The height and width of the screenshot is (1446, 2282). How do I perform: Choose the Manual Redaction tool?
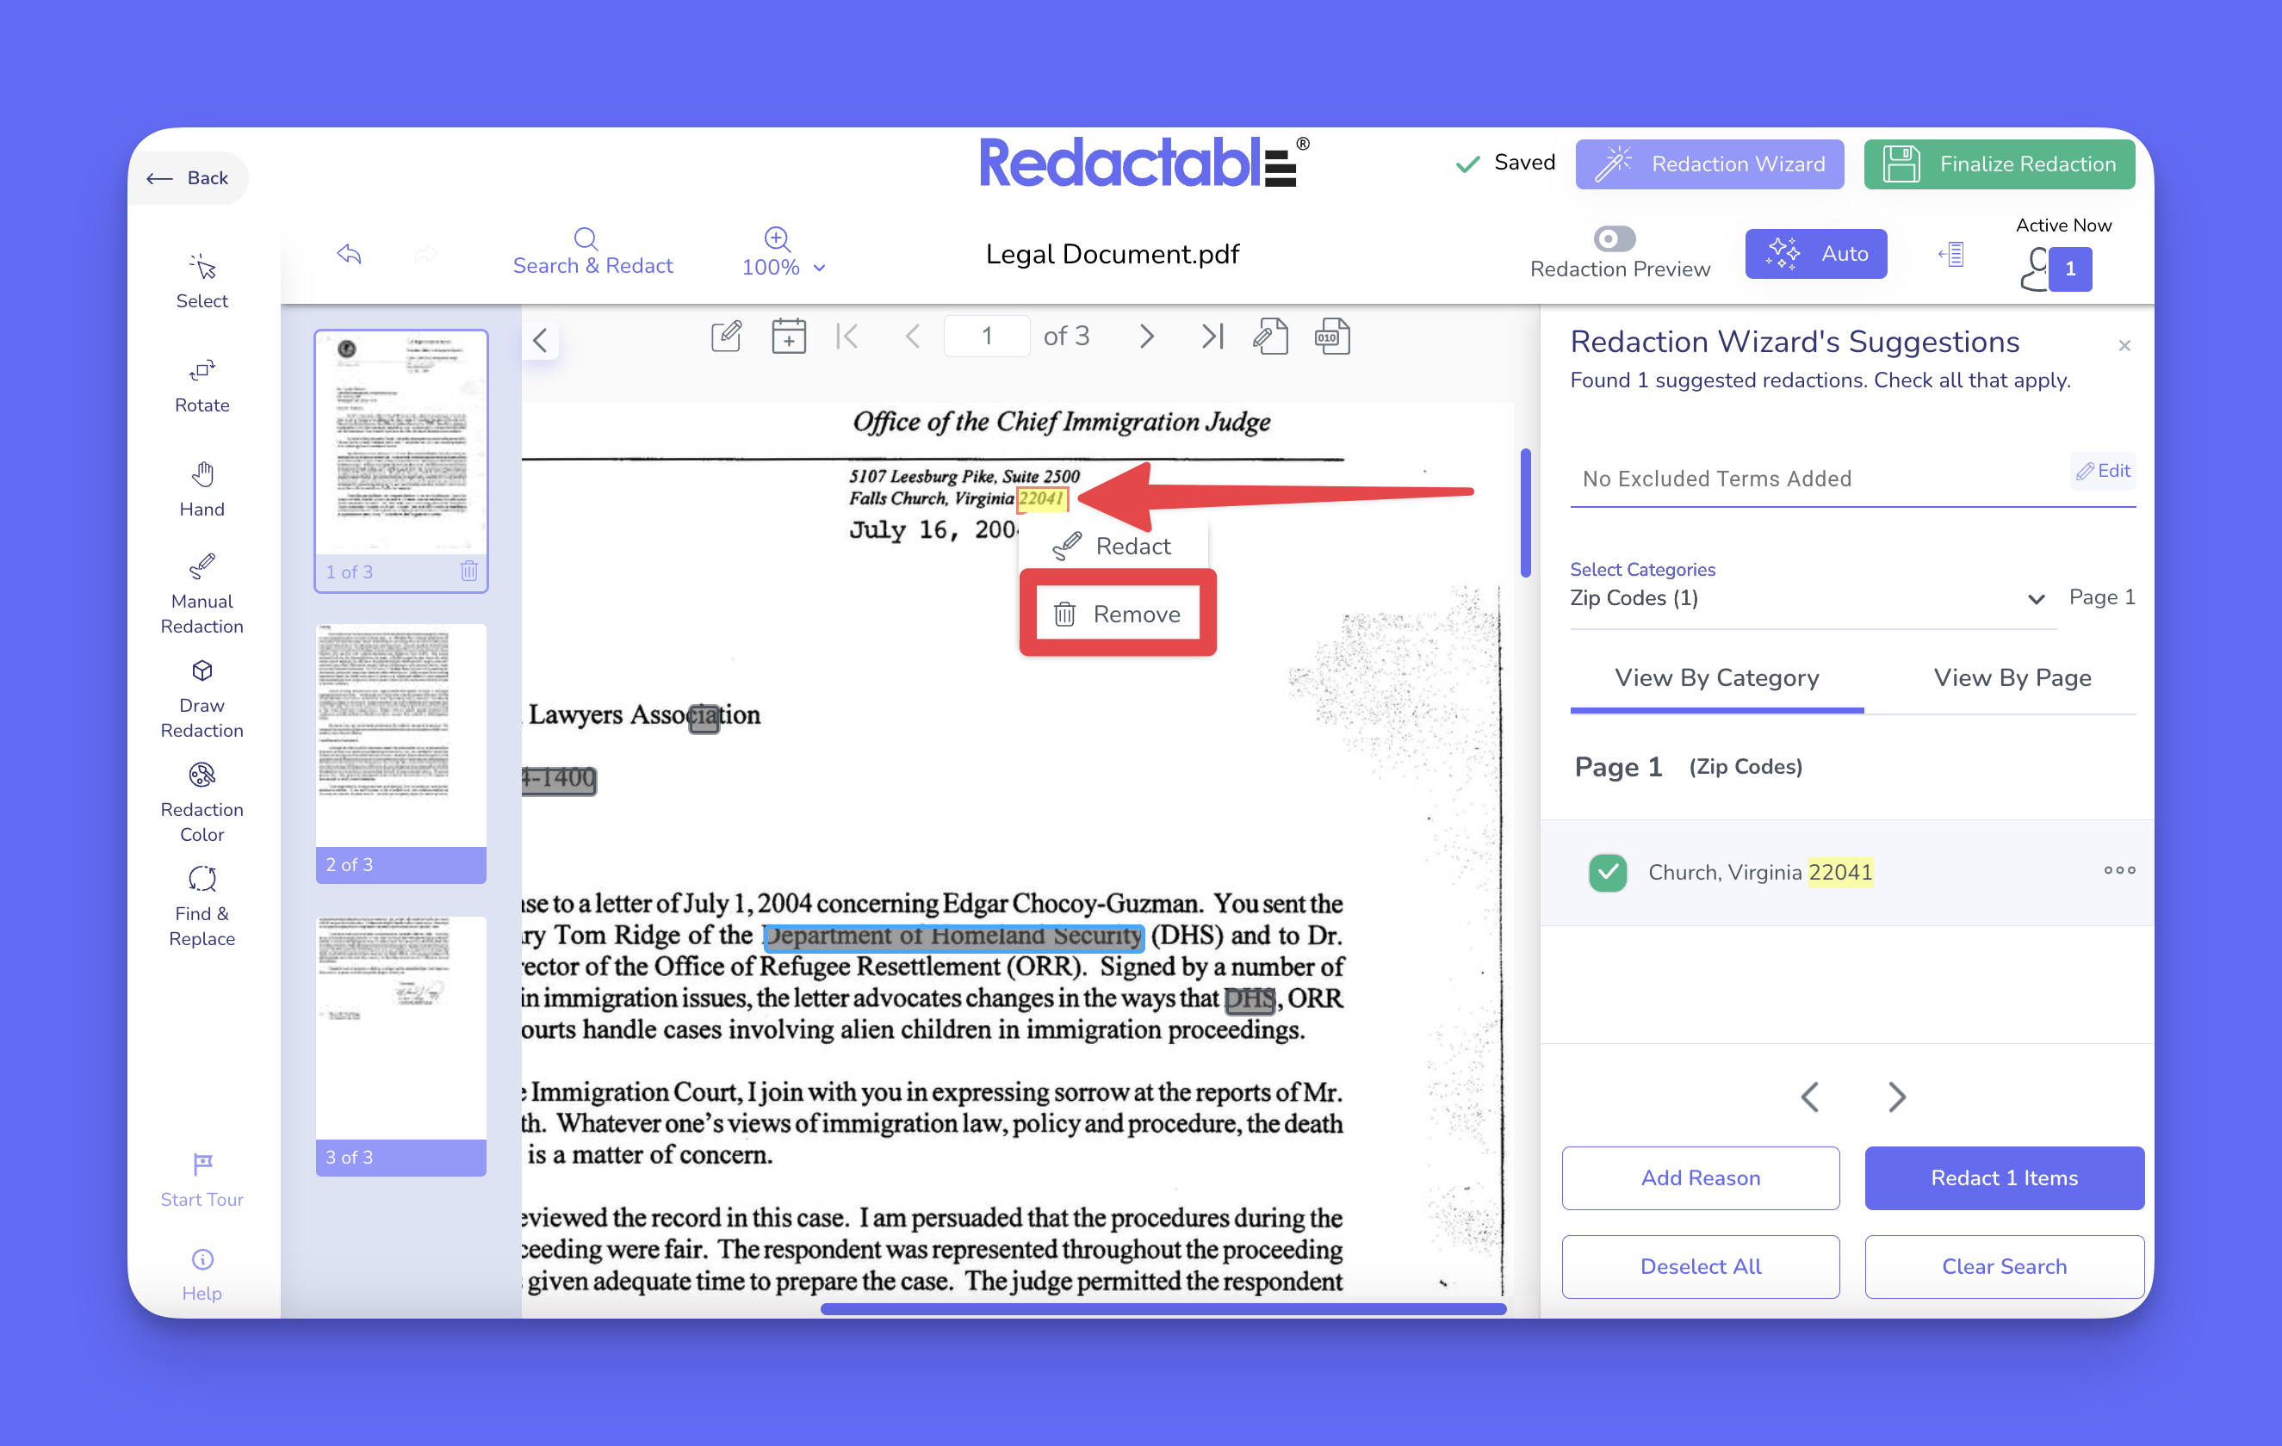pos(202,593)
